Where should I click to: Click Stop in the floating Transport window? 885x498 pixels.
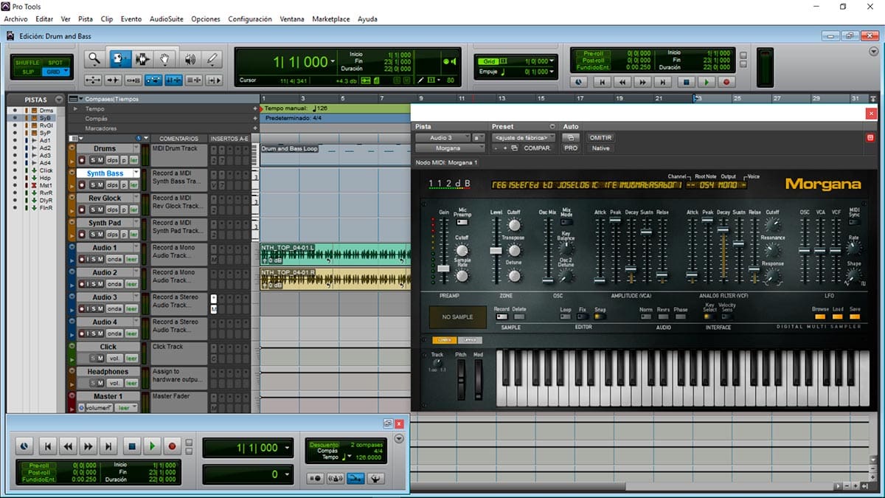(x=131, y=446)
